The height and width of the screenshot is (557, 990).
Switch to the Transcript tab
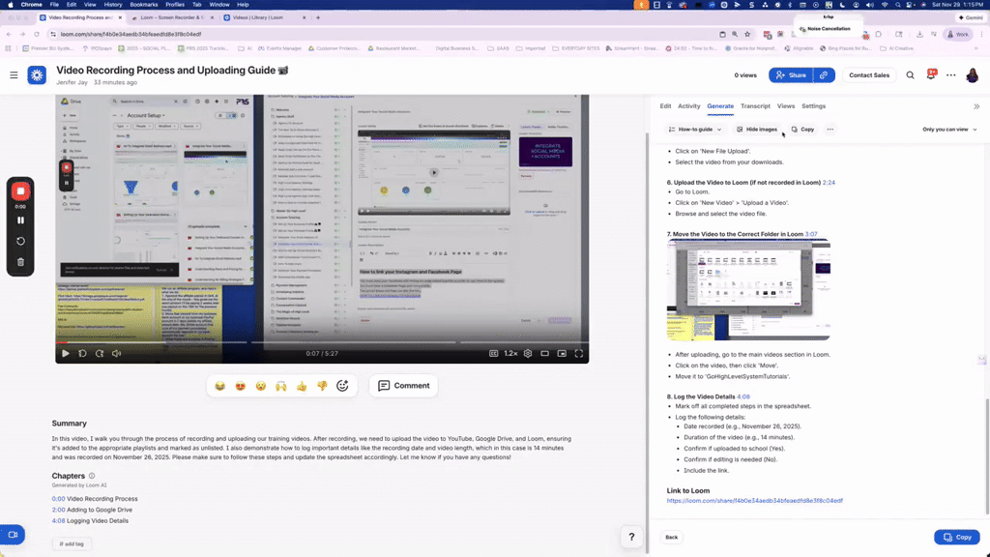[x=755, y=106]
